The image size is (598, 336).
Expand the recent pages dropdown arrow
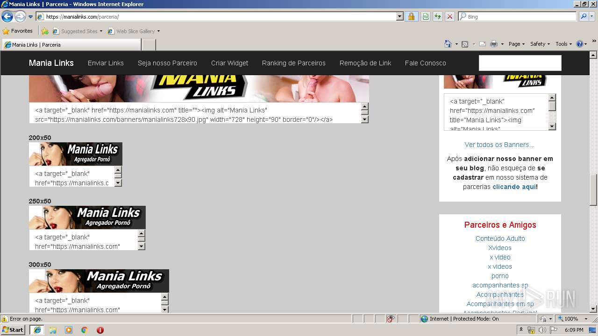coord(31,17)
